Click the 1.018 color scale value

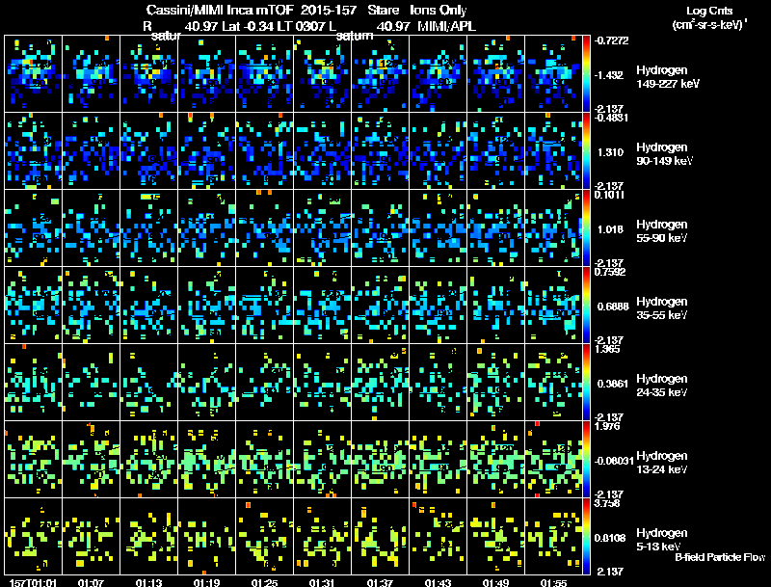(610, 229)
